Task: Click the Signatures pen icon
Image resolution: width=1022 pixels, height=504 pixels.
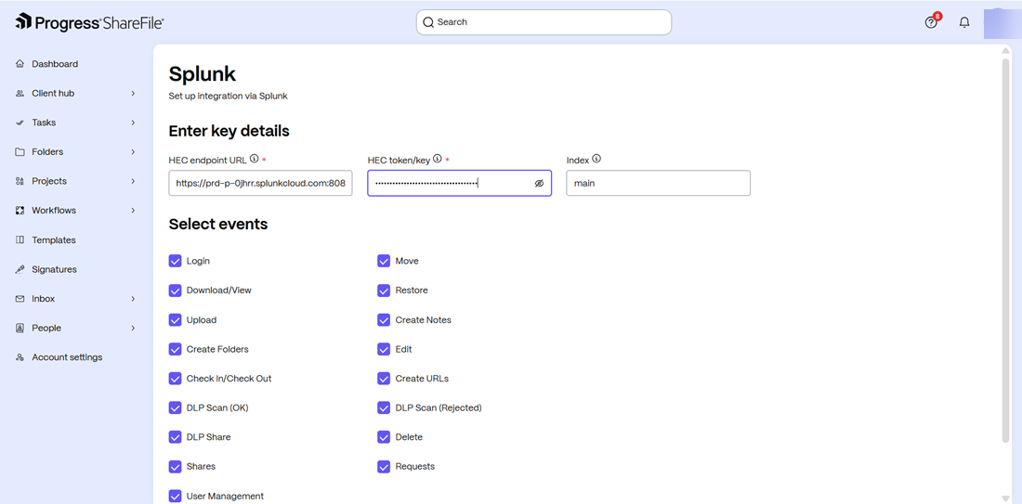Action: tap(20, 269)
